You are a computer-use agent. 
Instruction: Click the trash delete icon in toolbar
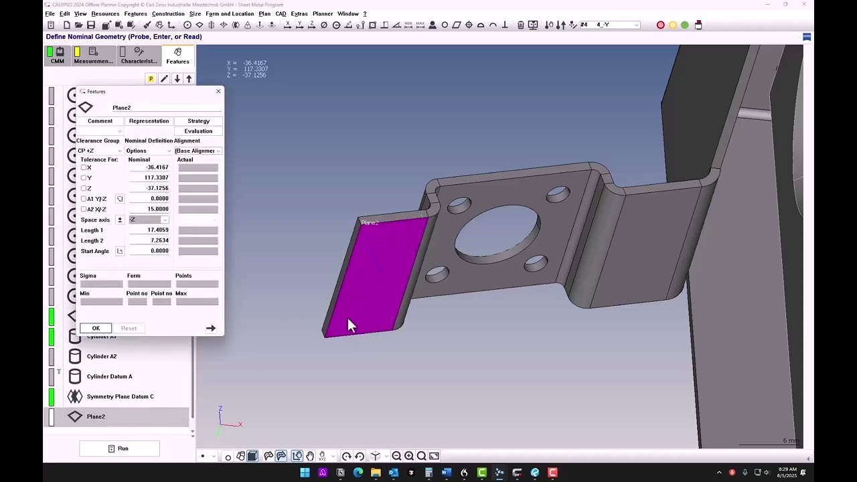pyautogui.click(x=521, y=25)
